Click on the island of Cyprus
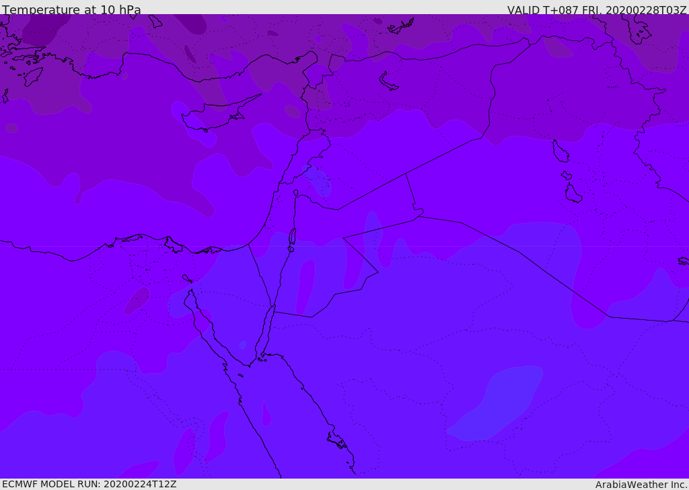Screen dimensions: 689x490 [x=215, y=116]
